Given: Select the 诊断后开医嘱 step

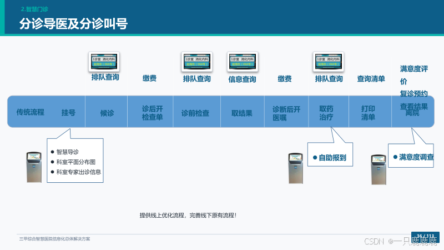Looking at the screenshot, I should click(x=286, y=113).
